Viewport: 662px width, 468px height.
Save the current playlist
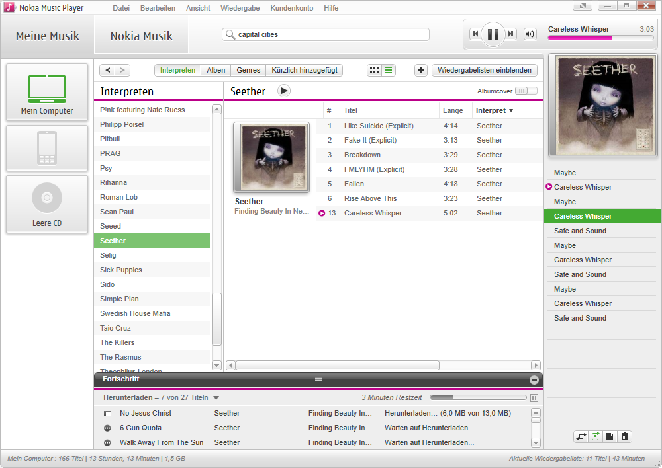pyautogui.click(x=610, y=436)
